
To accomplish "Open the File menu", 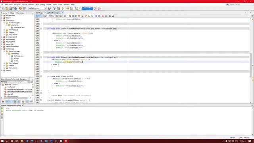I will point(2,4).
